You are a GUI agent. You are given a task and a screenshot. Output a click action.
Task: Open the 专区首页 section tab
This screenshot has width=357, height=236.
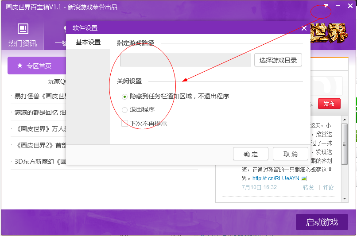click(x=37, y=66)
